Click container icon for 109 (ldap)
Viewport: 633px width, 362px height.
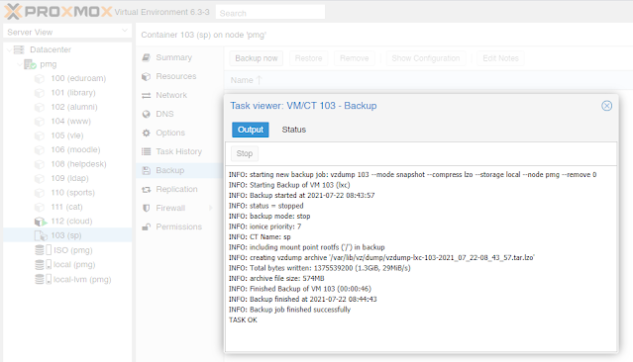click(40, 178)
